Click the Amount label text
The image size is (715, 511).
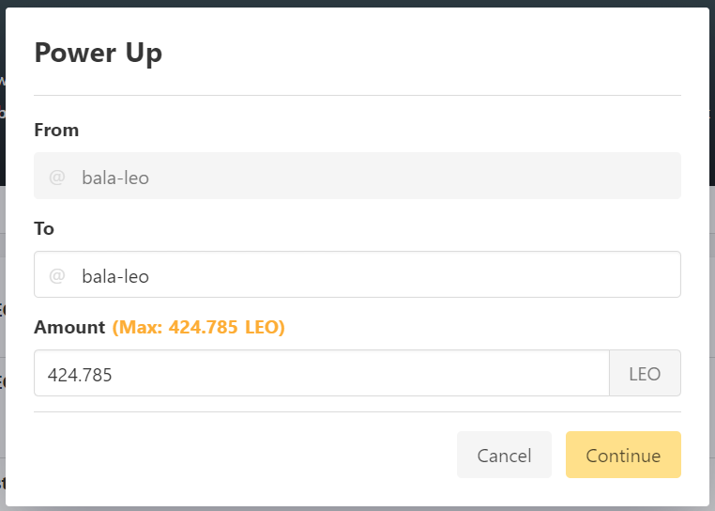tap(69, 328)
